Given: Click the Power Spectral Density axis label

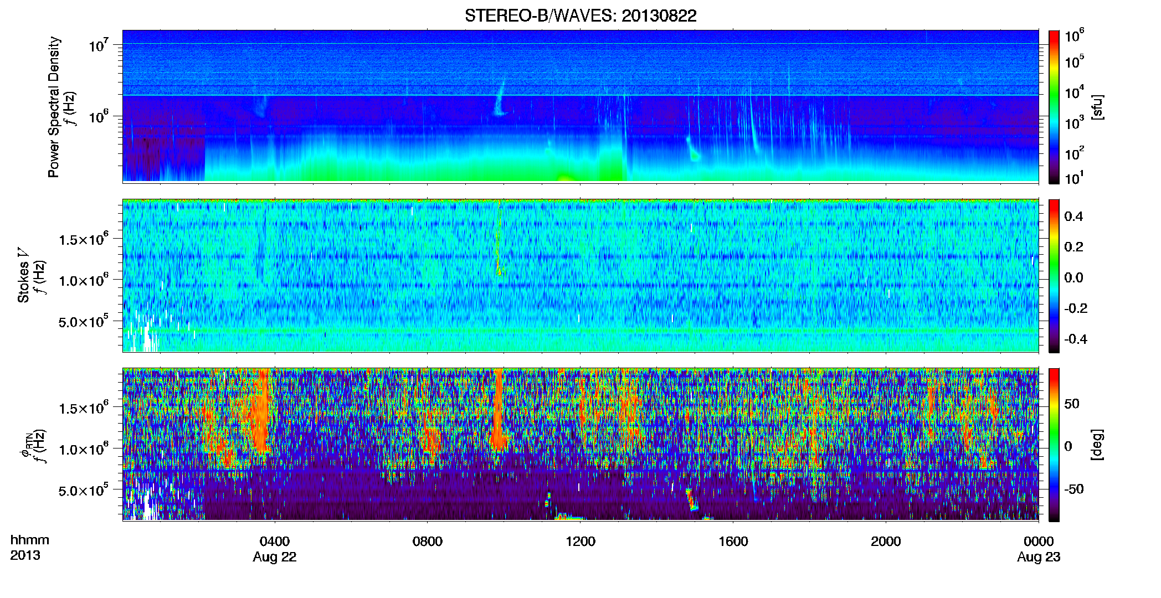Looking at the screenshot, I should 54,107.
